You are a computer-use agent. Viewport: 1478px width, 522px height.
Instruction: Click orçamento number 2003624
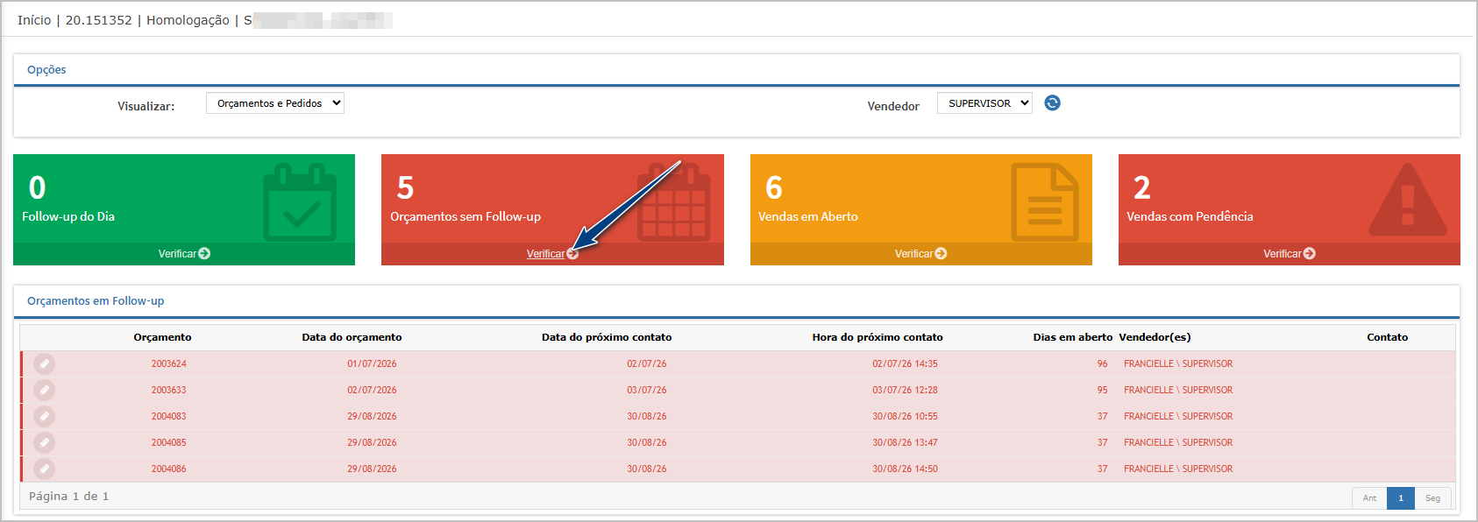tap(168, 363)
